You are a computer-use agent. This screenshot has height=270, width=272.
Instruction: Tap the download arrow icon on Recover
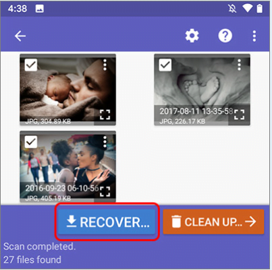pos(72,222)
